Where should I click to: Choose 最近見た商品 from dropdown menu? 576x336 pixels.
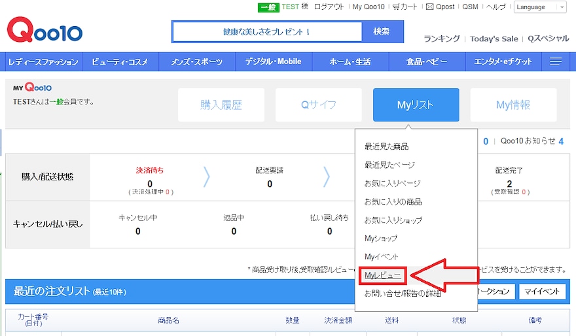click(386, 146)
